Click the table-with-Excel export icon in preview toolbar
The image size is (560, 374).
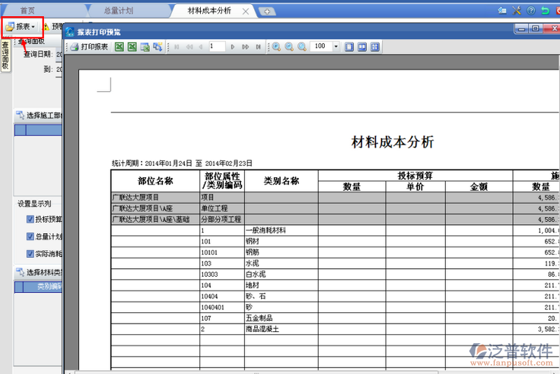point(145,47)
